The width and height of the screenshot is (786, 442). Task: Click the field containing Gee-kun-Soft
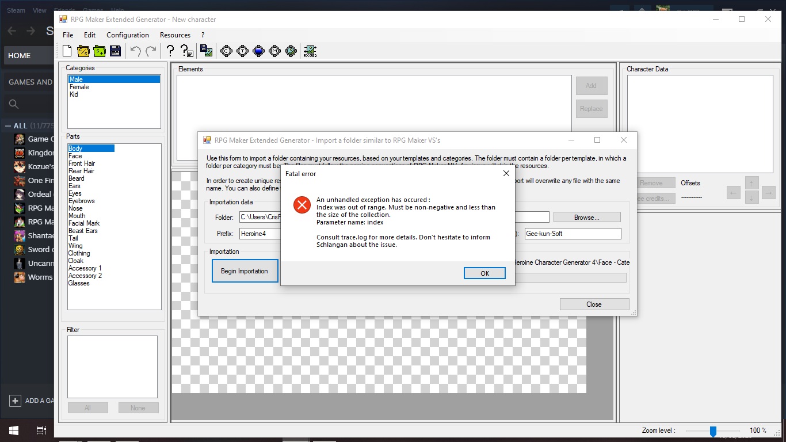point(573,234)
